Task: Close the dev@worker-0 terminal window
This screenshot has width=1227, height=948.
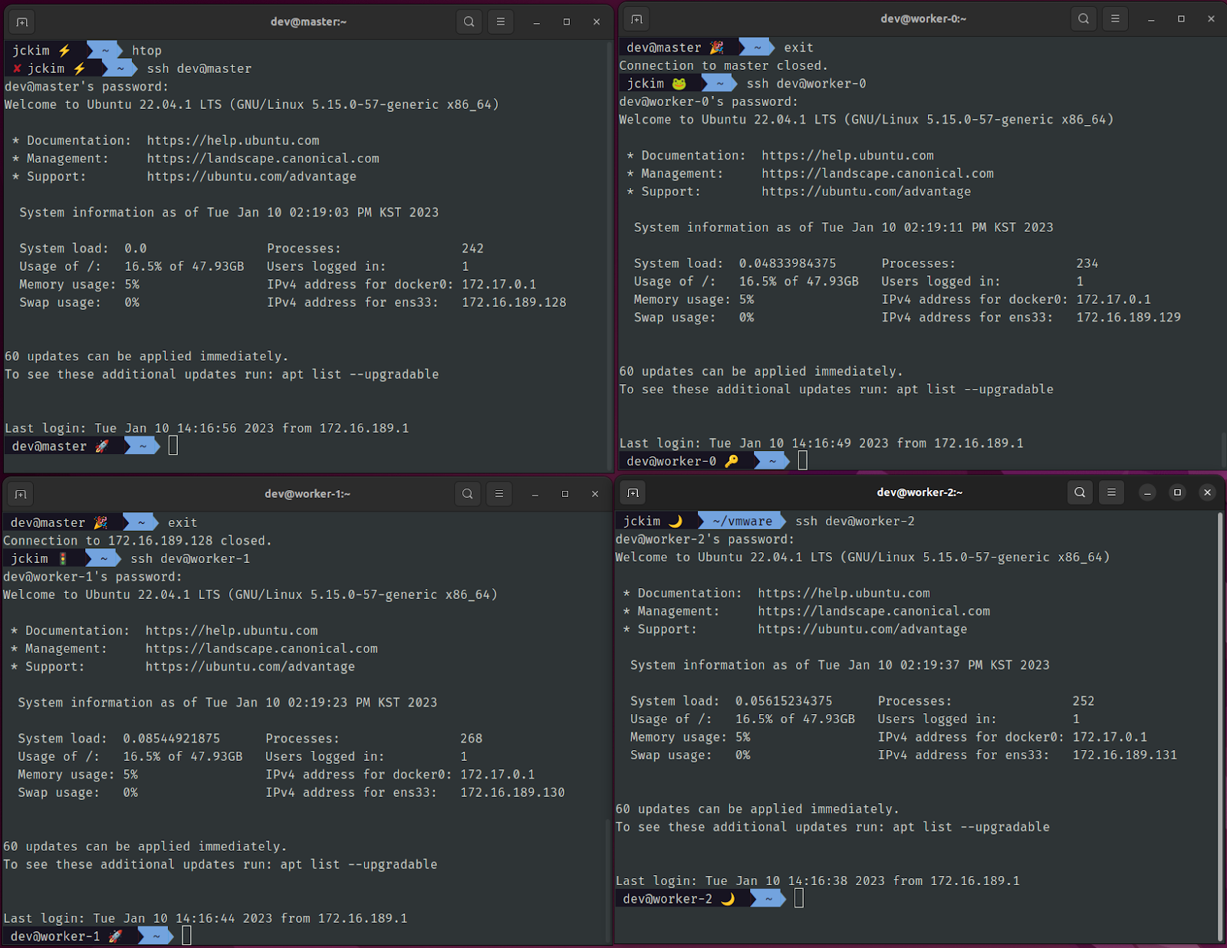Action: click(1211, 19)
